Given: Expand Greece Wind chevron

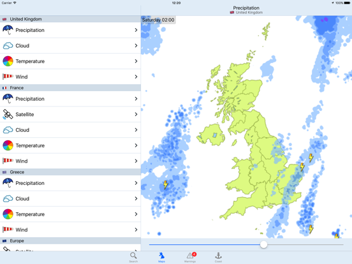Looking at the screenshot, I should pyautogui.click(x=136, y=230).
